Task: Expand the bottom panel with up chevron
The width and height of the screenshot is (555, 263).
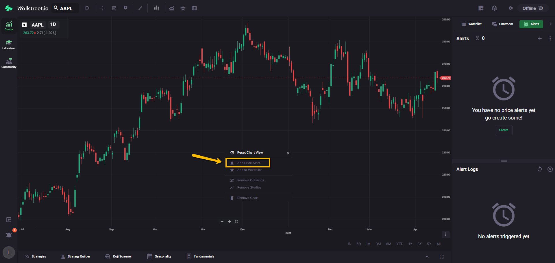Action: tap(427, 257)
